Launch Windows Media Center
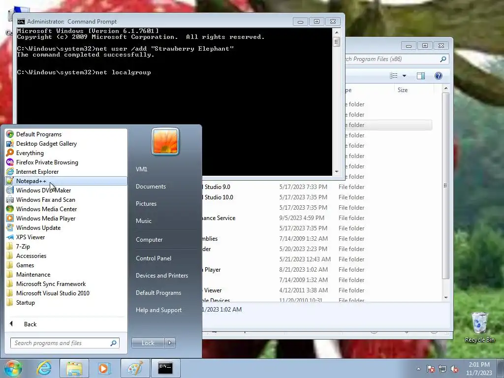Viewport: 504px width, 378px height. 66,209
